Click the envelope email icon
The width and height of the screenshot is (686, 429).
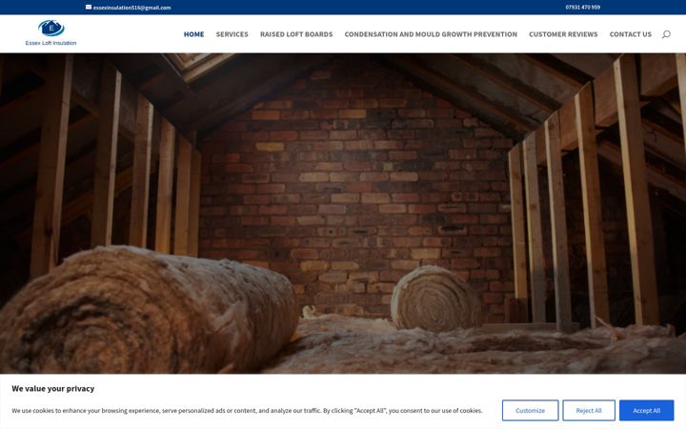(x=89, y=7)
